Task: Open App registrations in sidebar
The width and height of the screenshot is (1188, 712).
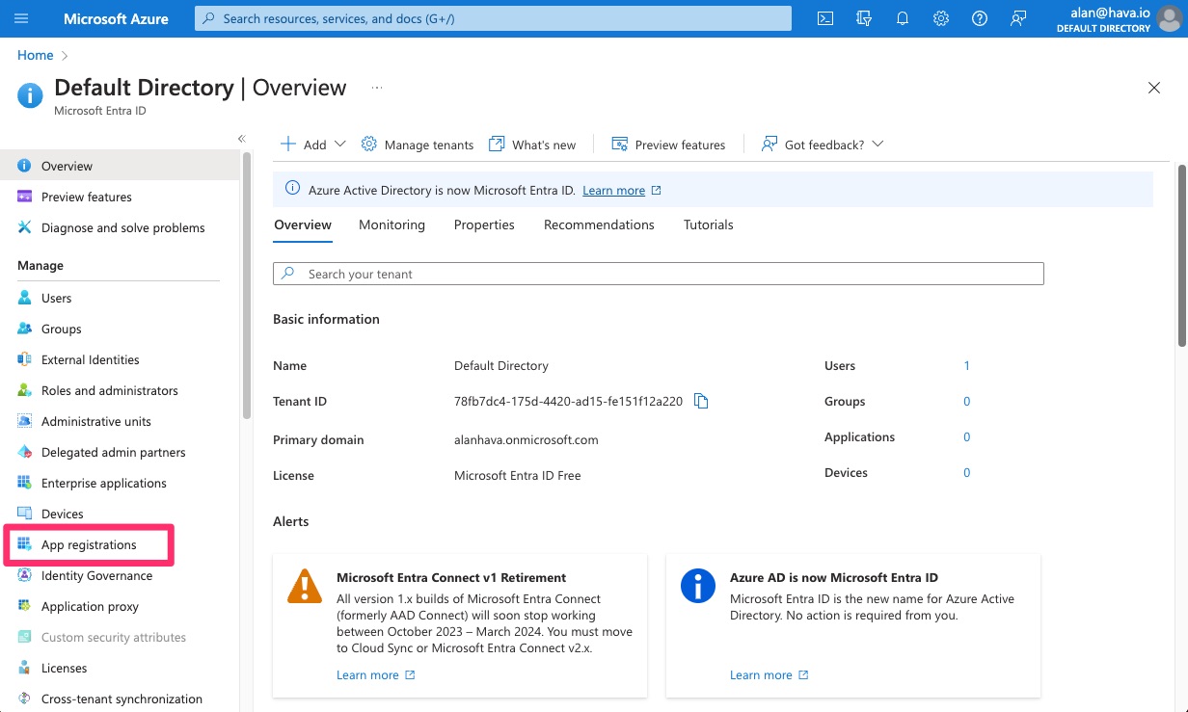Action: pos(89,545)
